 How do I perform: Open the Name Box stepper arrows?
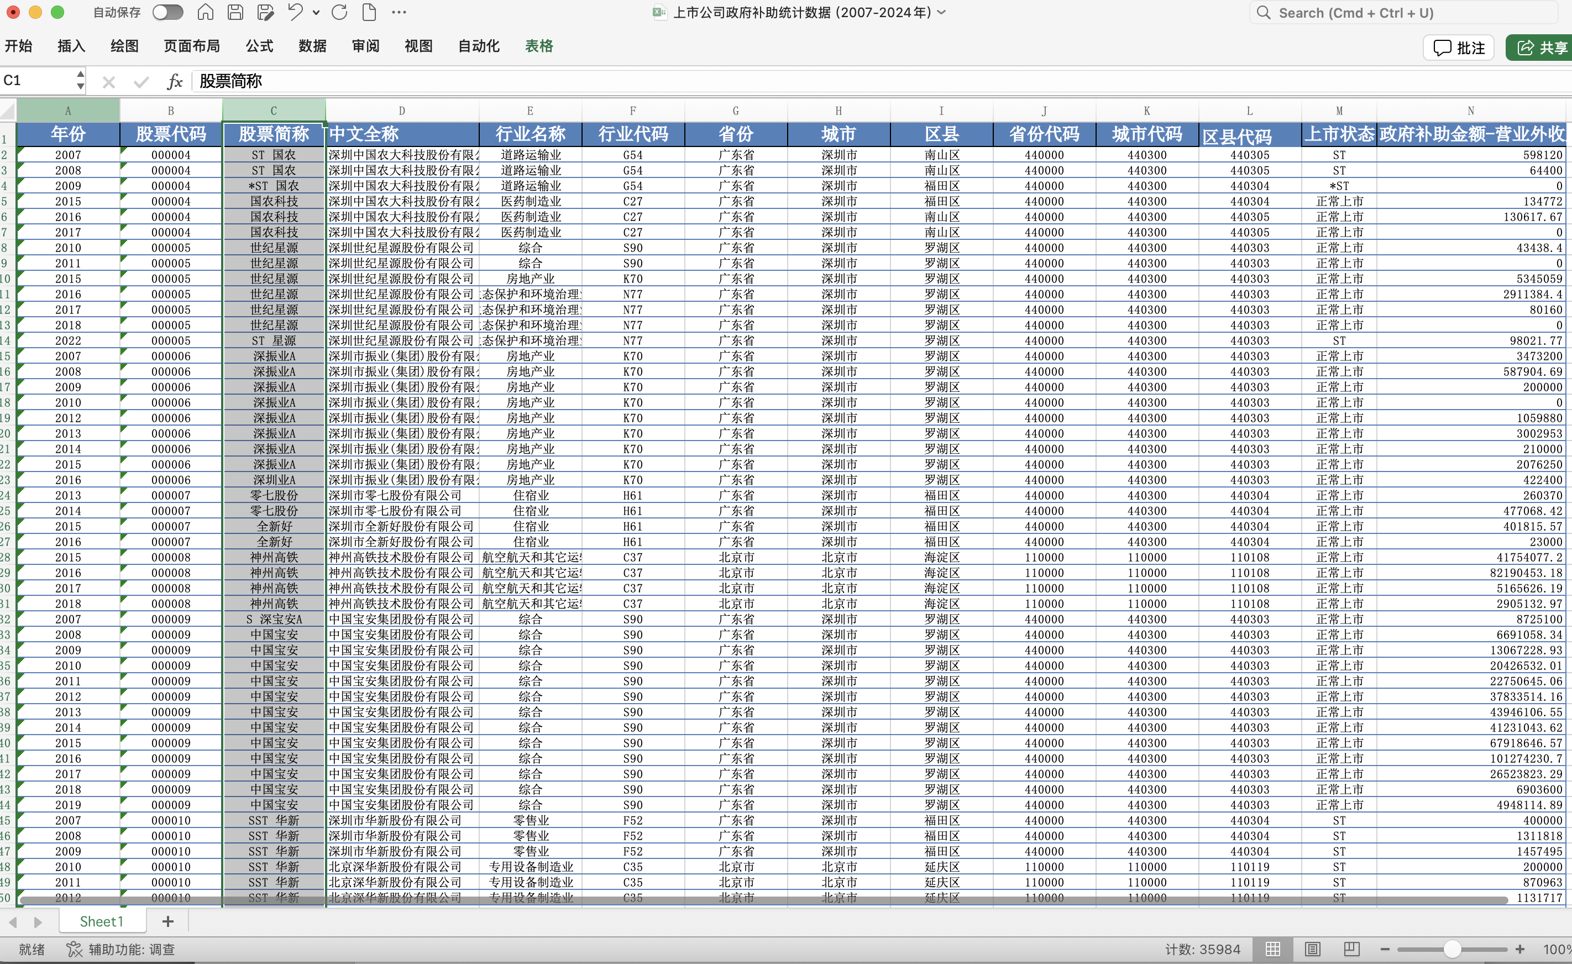tap(80, 80)
